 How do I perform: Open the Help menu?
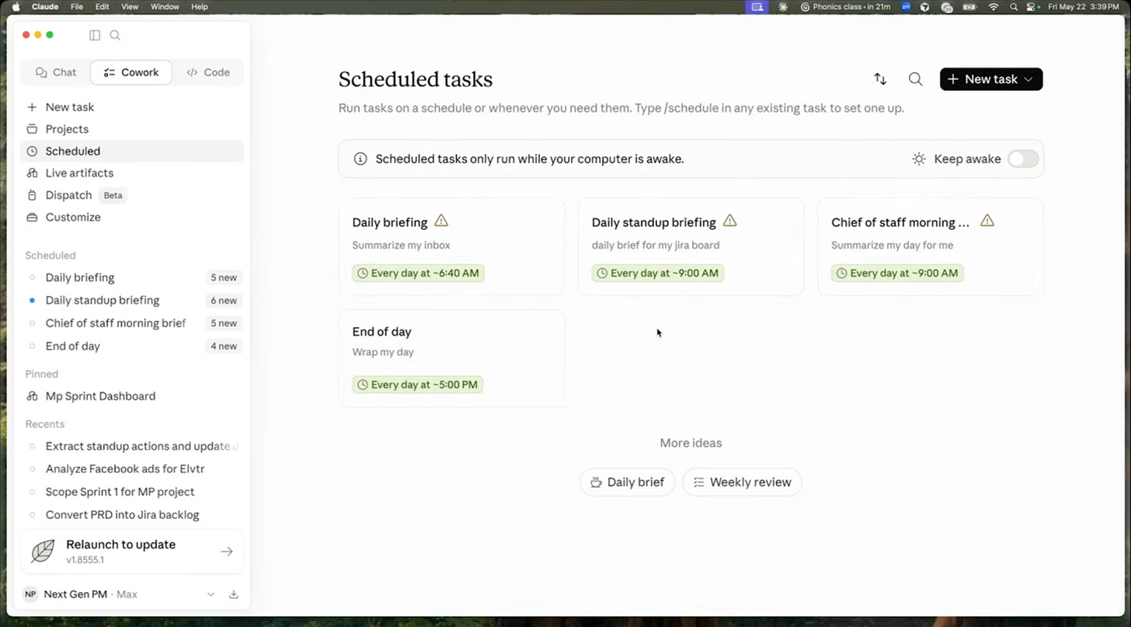[x=200, y=7]
